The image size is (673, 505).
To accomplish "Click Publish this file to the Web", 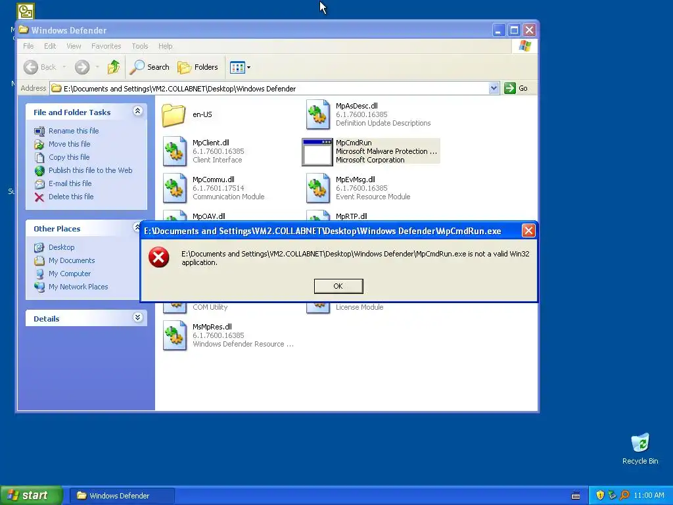I will 90,170.
